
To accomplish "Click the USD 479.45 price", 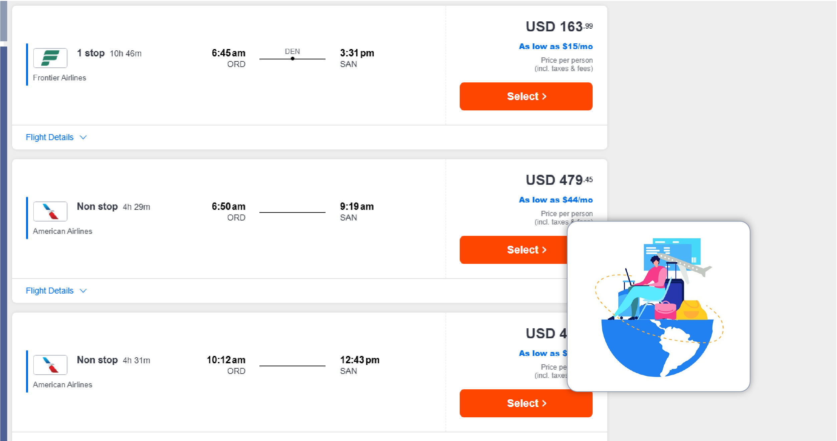I will point(559,180).
